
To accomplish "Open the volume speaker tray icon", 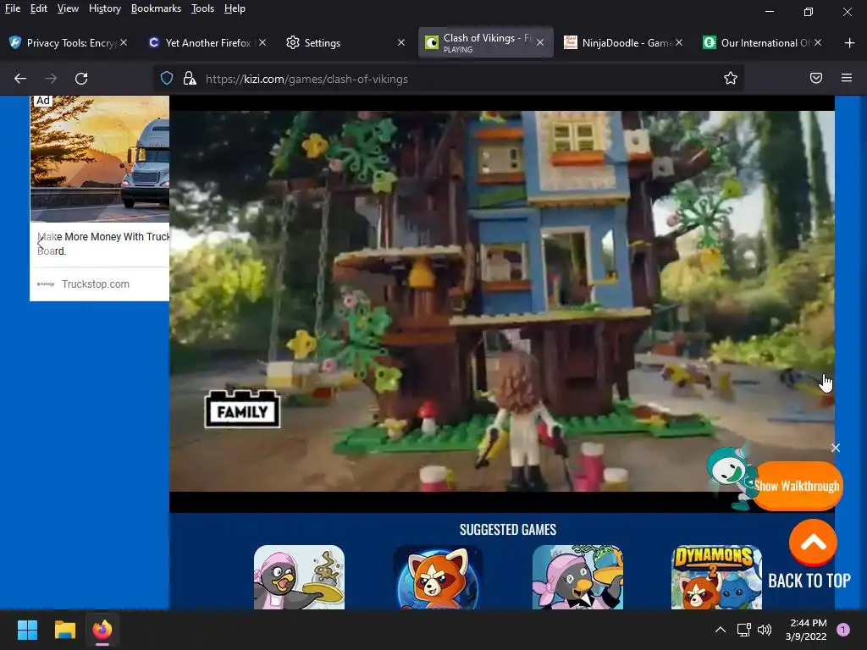I will point(765,630).
